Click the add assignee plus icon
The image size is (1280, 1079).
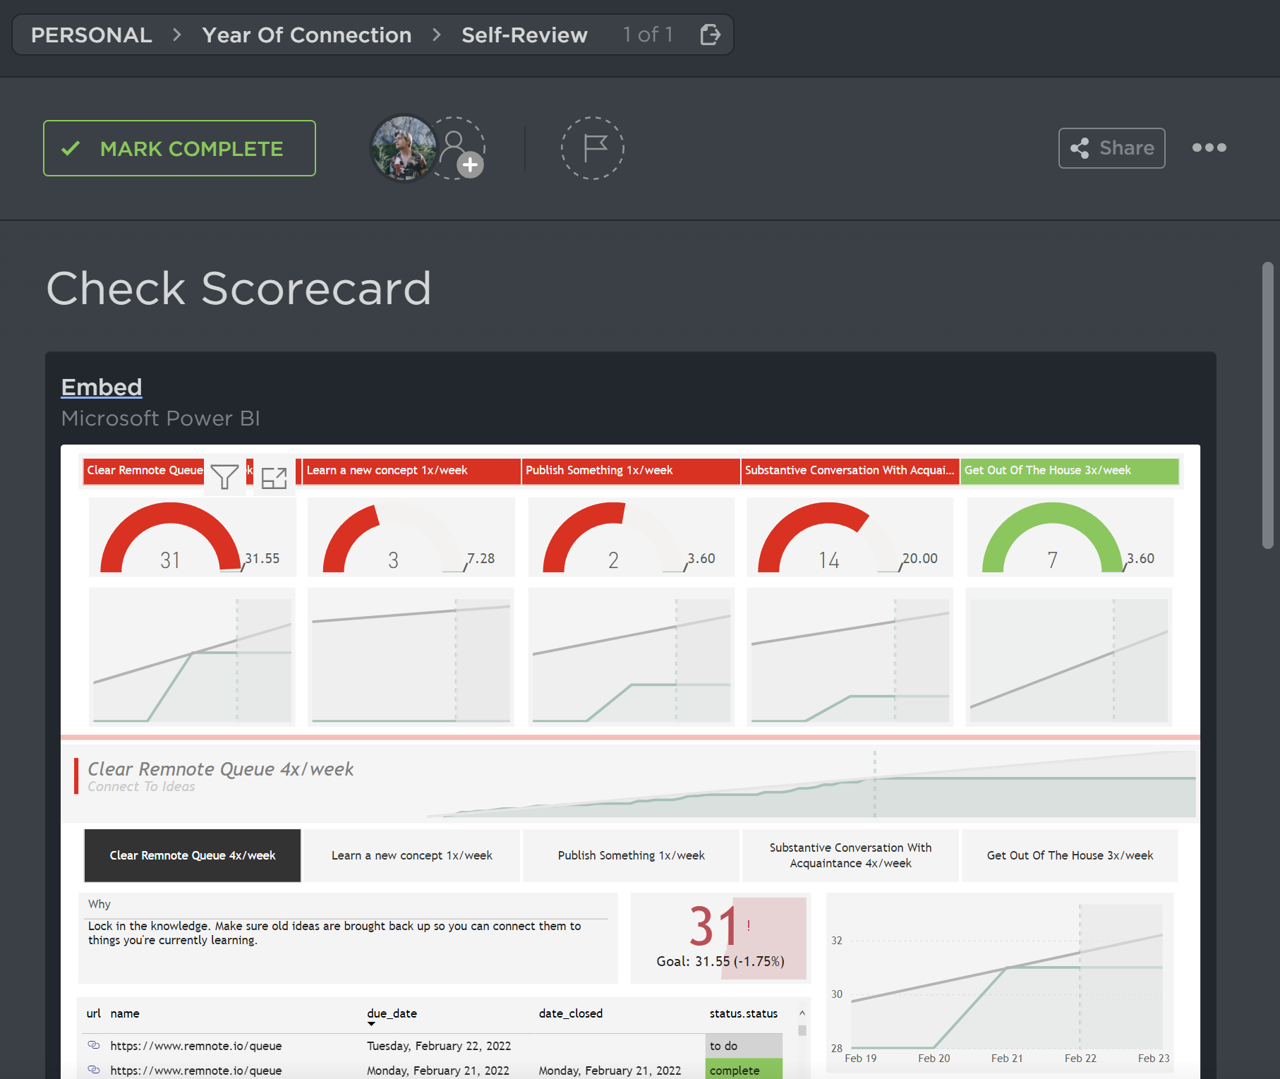click(469, 165)
